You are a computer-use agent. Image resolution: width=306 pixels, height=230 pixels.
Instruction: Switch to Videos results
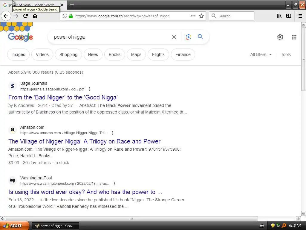42,55
